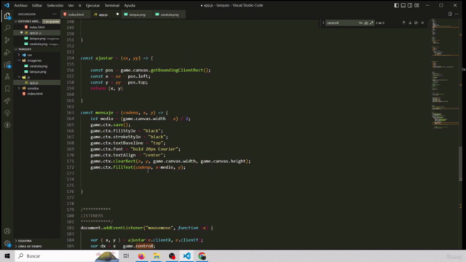466x262 pixels.
Task: Open Explorer panel more actions menu
Action: (55, 15)
